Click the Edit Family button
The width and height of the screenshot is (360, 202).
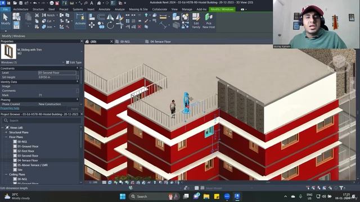(x=196, y=21)
